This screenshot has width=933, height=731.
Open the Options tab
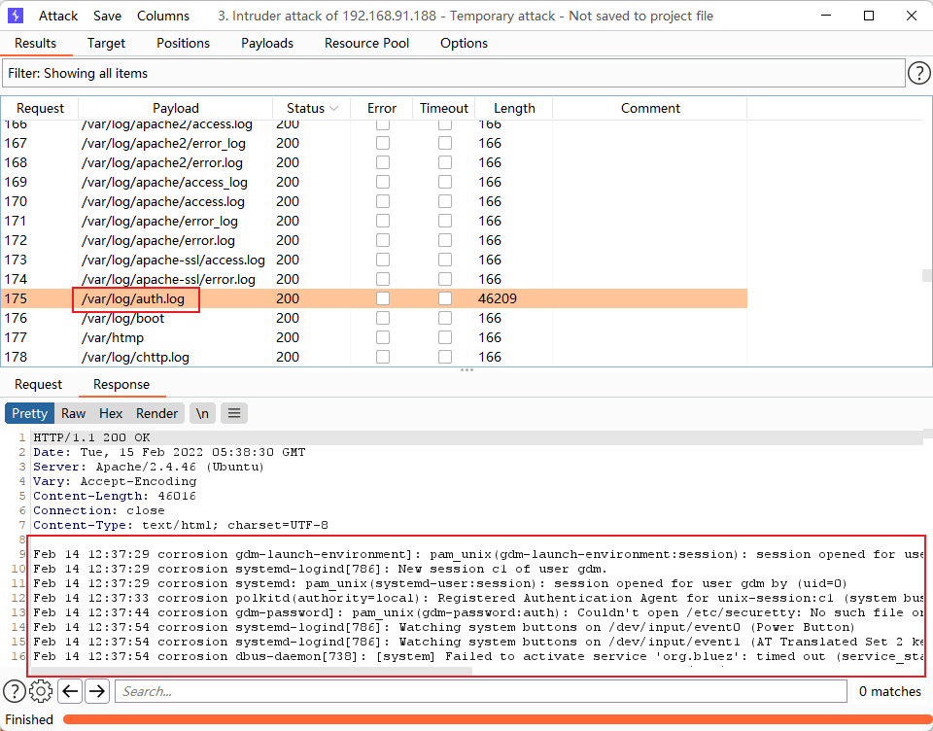click(465, 44)
